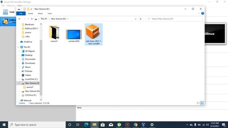
Task: Open recent locations dropdown arrow
Action: pyautogui.click(x=28, y=19)
